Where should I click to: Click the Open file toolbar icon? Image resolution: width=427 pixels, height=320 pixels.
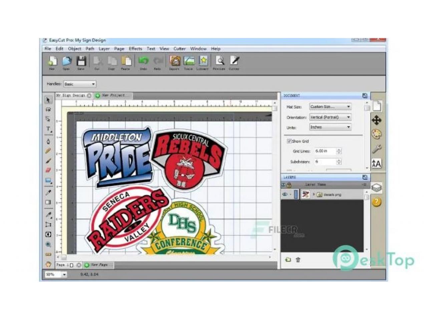click(67, 61)
